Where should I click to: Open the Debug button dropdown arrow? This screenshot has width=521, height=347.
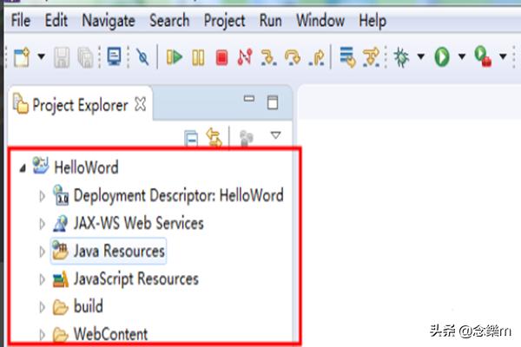point(421,57)
